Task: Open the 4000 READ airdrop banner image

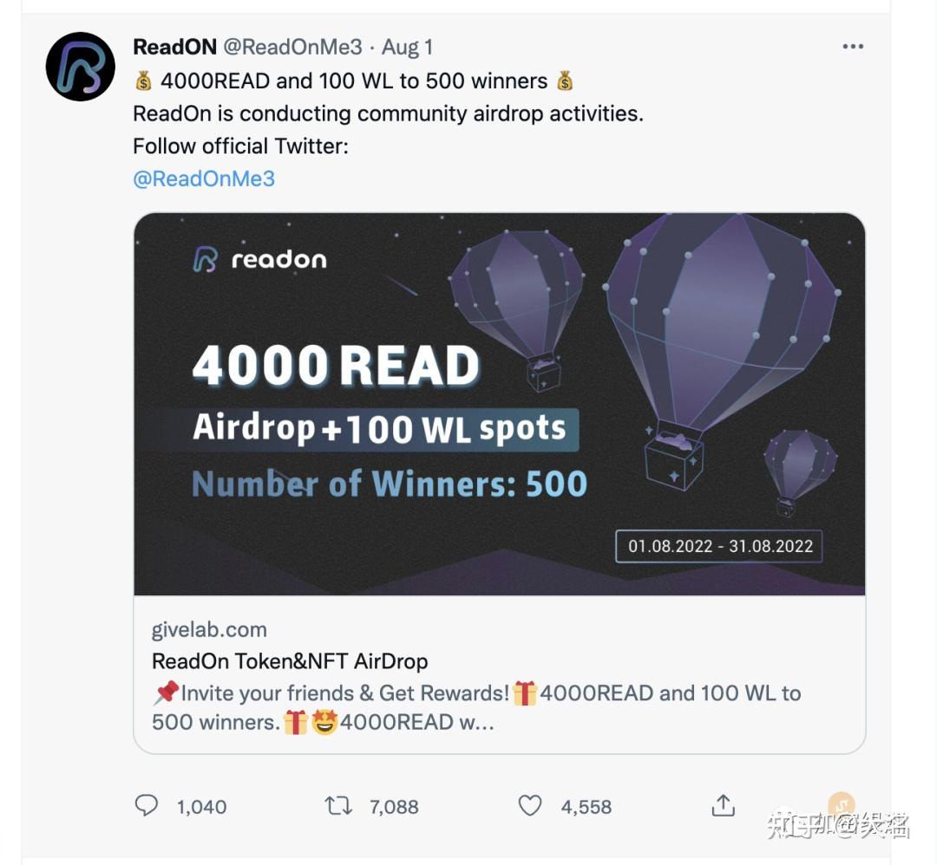Action: (500, 404)
